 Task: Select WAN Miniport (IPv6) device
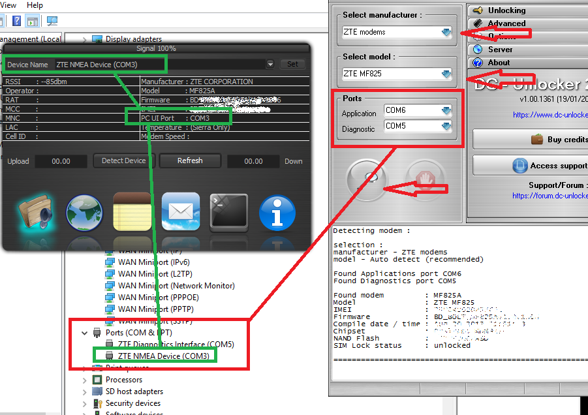click(x=154, y=262)
